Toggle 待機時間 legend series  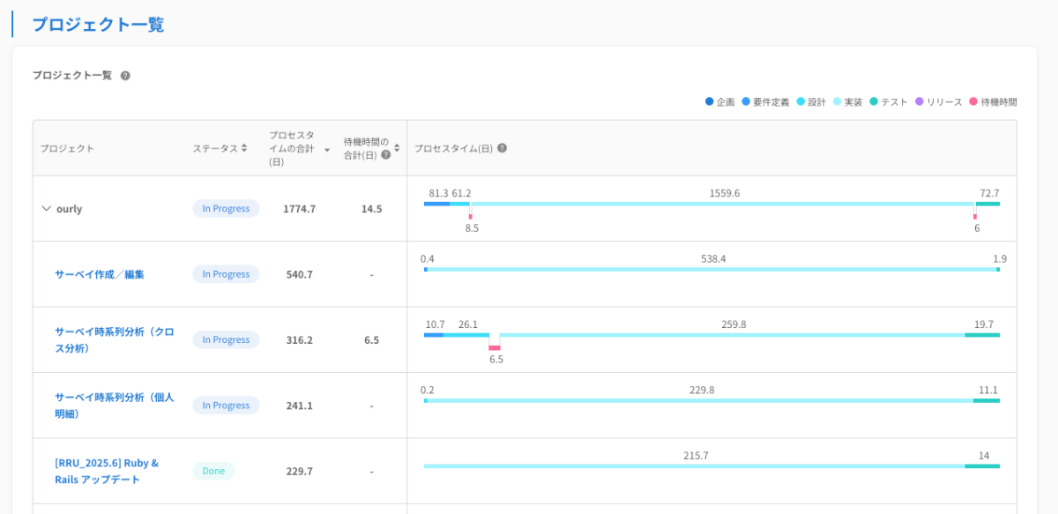click(993, 102)
